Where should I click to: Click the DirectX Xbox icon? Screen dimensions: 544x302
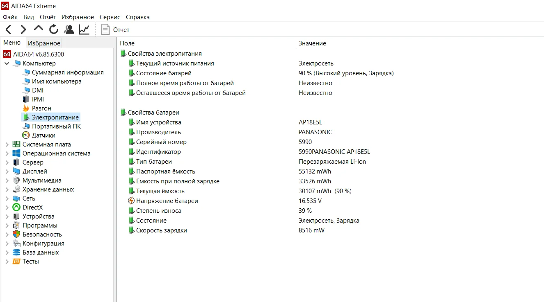coord(16,207)
